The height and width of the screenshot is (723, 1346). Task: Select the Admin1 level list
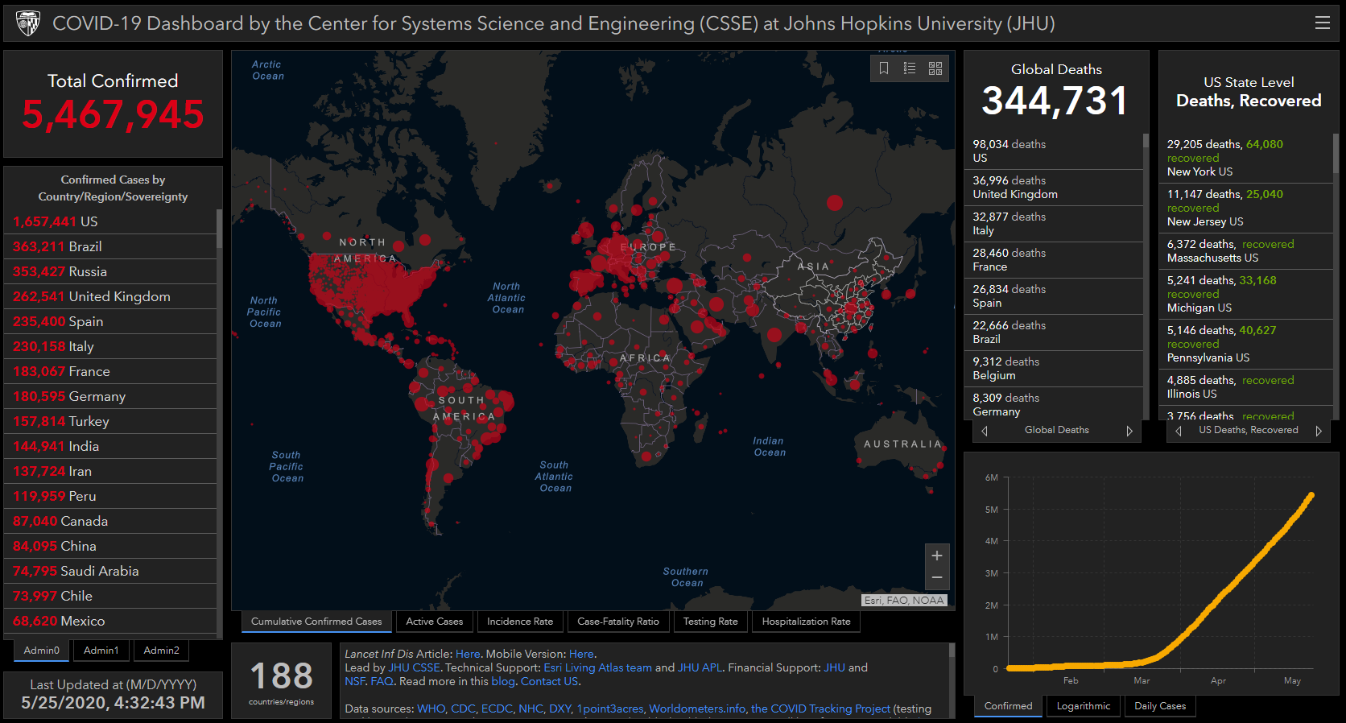coord(101,651)
